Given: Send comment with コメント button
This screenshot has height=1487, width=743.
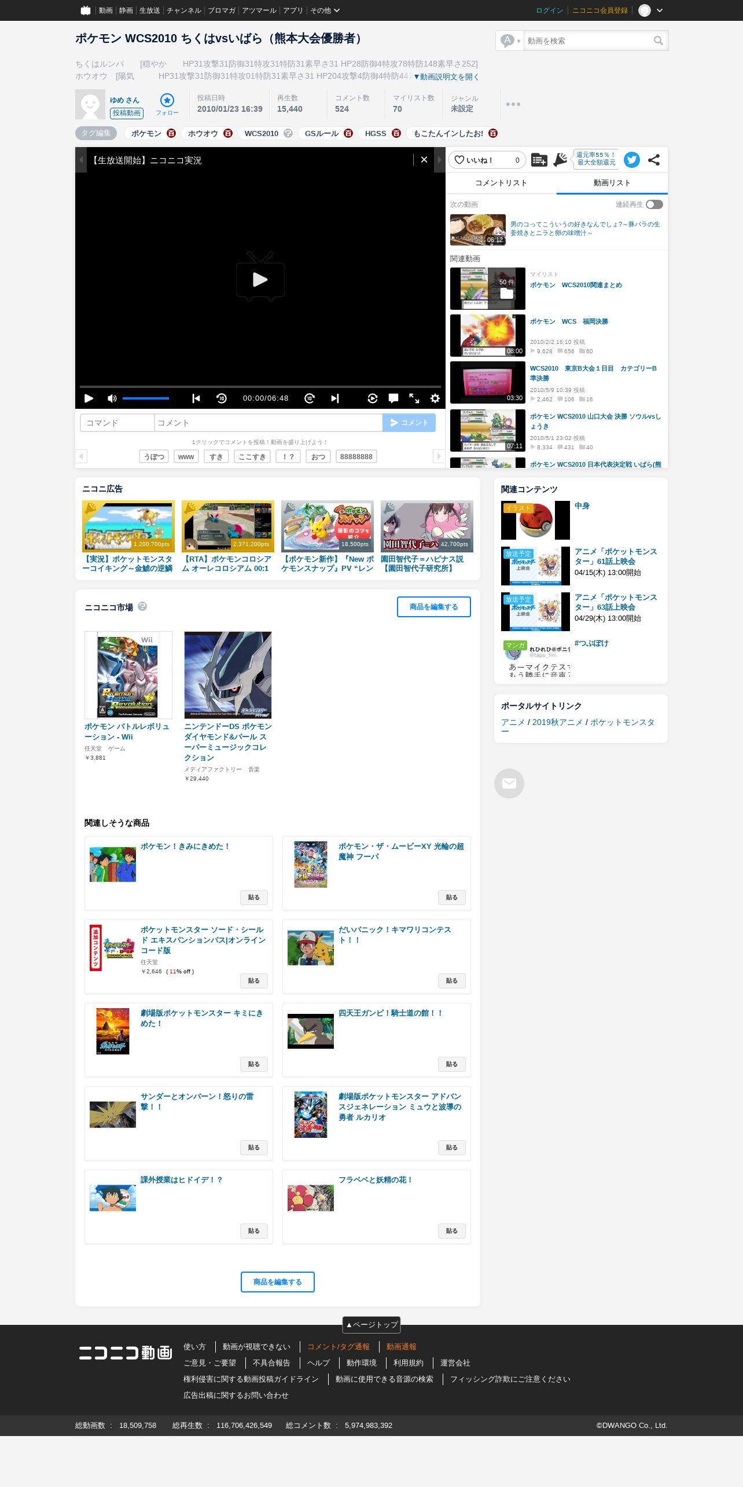Looking at the screenshot, I should [x=409, y=423].
